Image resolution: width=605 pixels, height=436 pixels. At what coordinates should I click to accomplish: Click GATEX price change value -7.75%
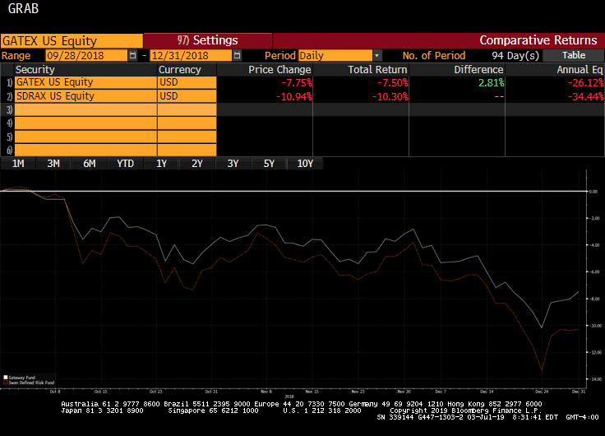[x=296, y=82]
